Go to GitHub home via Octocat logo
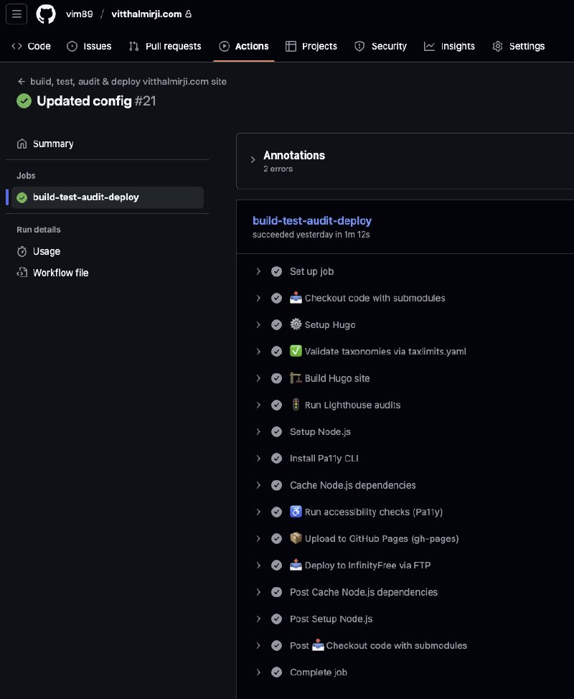The width and height of the screenshot is (574, 699). [x=45, y=14]
